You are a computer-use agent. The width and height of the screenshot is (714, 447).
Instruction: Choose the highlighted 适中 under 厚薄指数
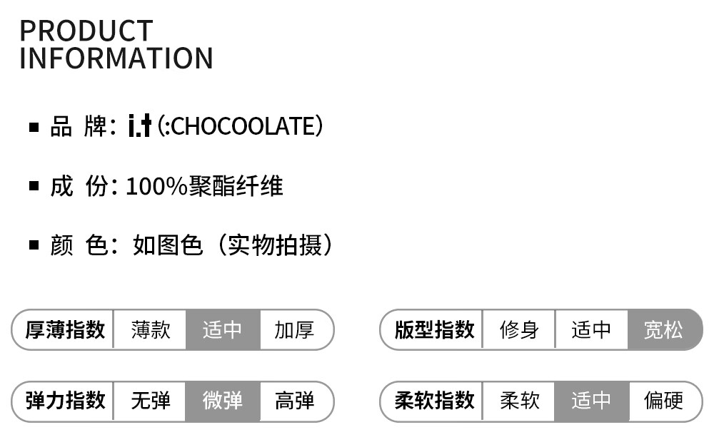tap(222, 330)
